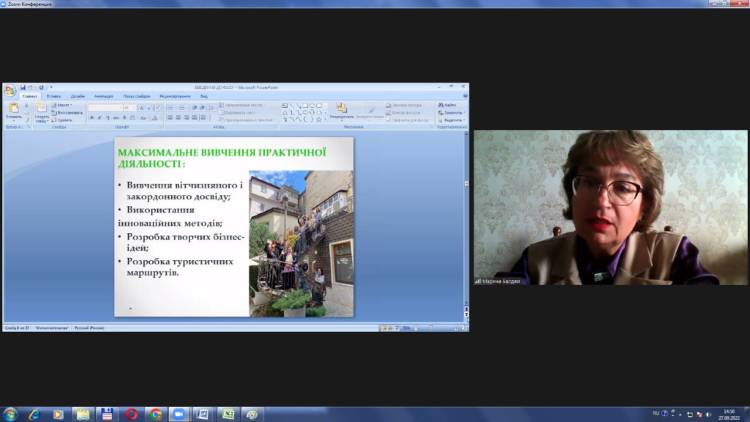Click the Создать слайд new slide icon
The image size is (750, 422).
(x=42, y=109)
